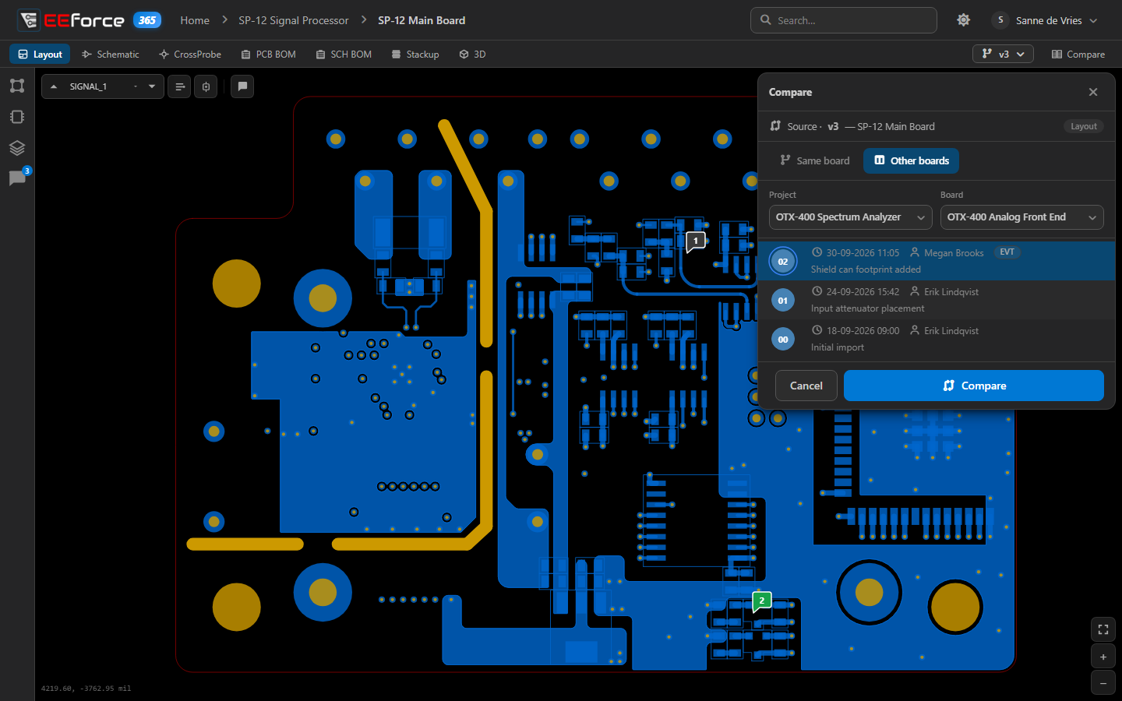Open the v3 version dropdown
This screenshot has width=1122, height=701.
[1004, 54]
